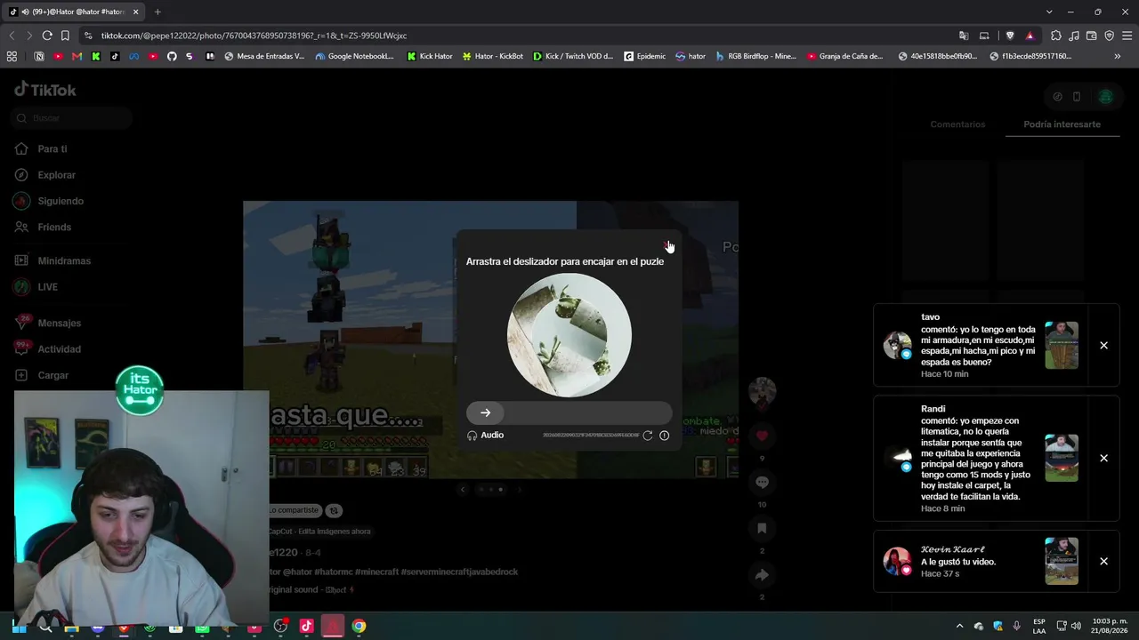Like the post with heart icon
The width and height of the screenshot is (1139, 640).
tap(762, 436)
